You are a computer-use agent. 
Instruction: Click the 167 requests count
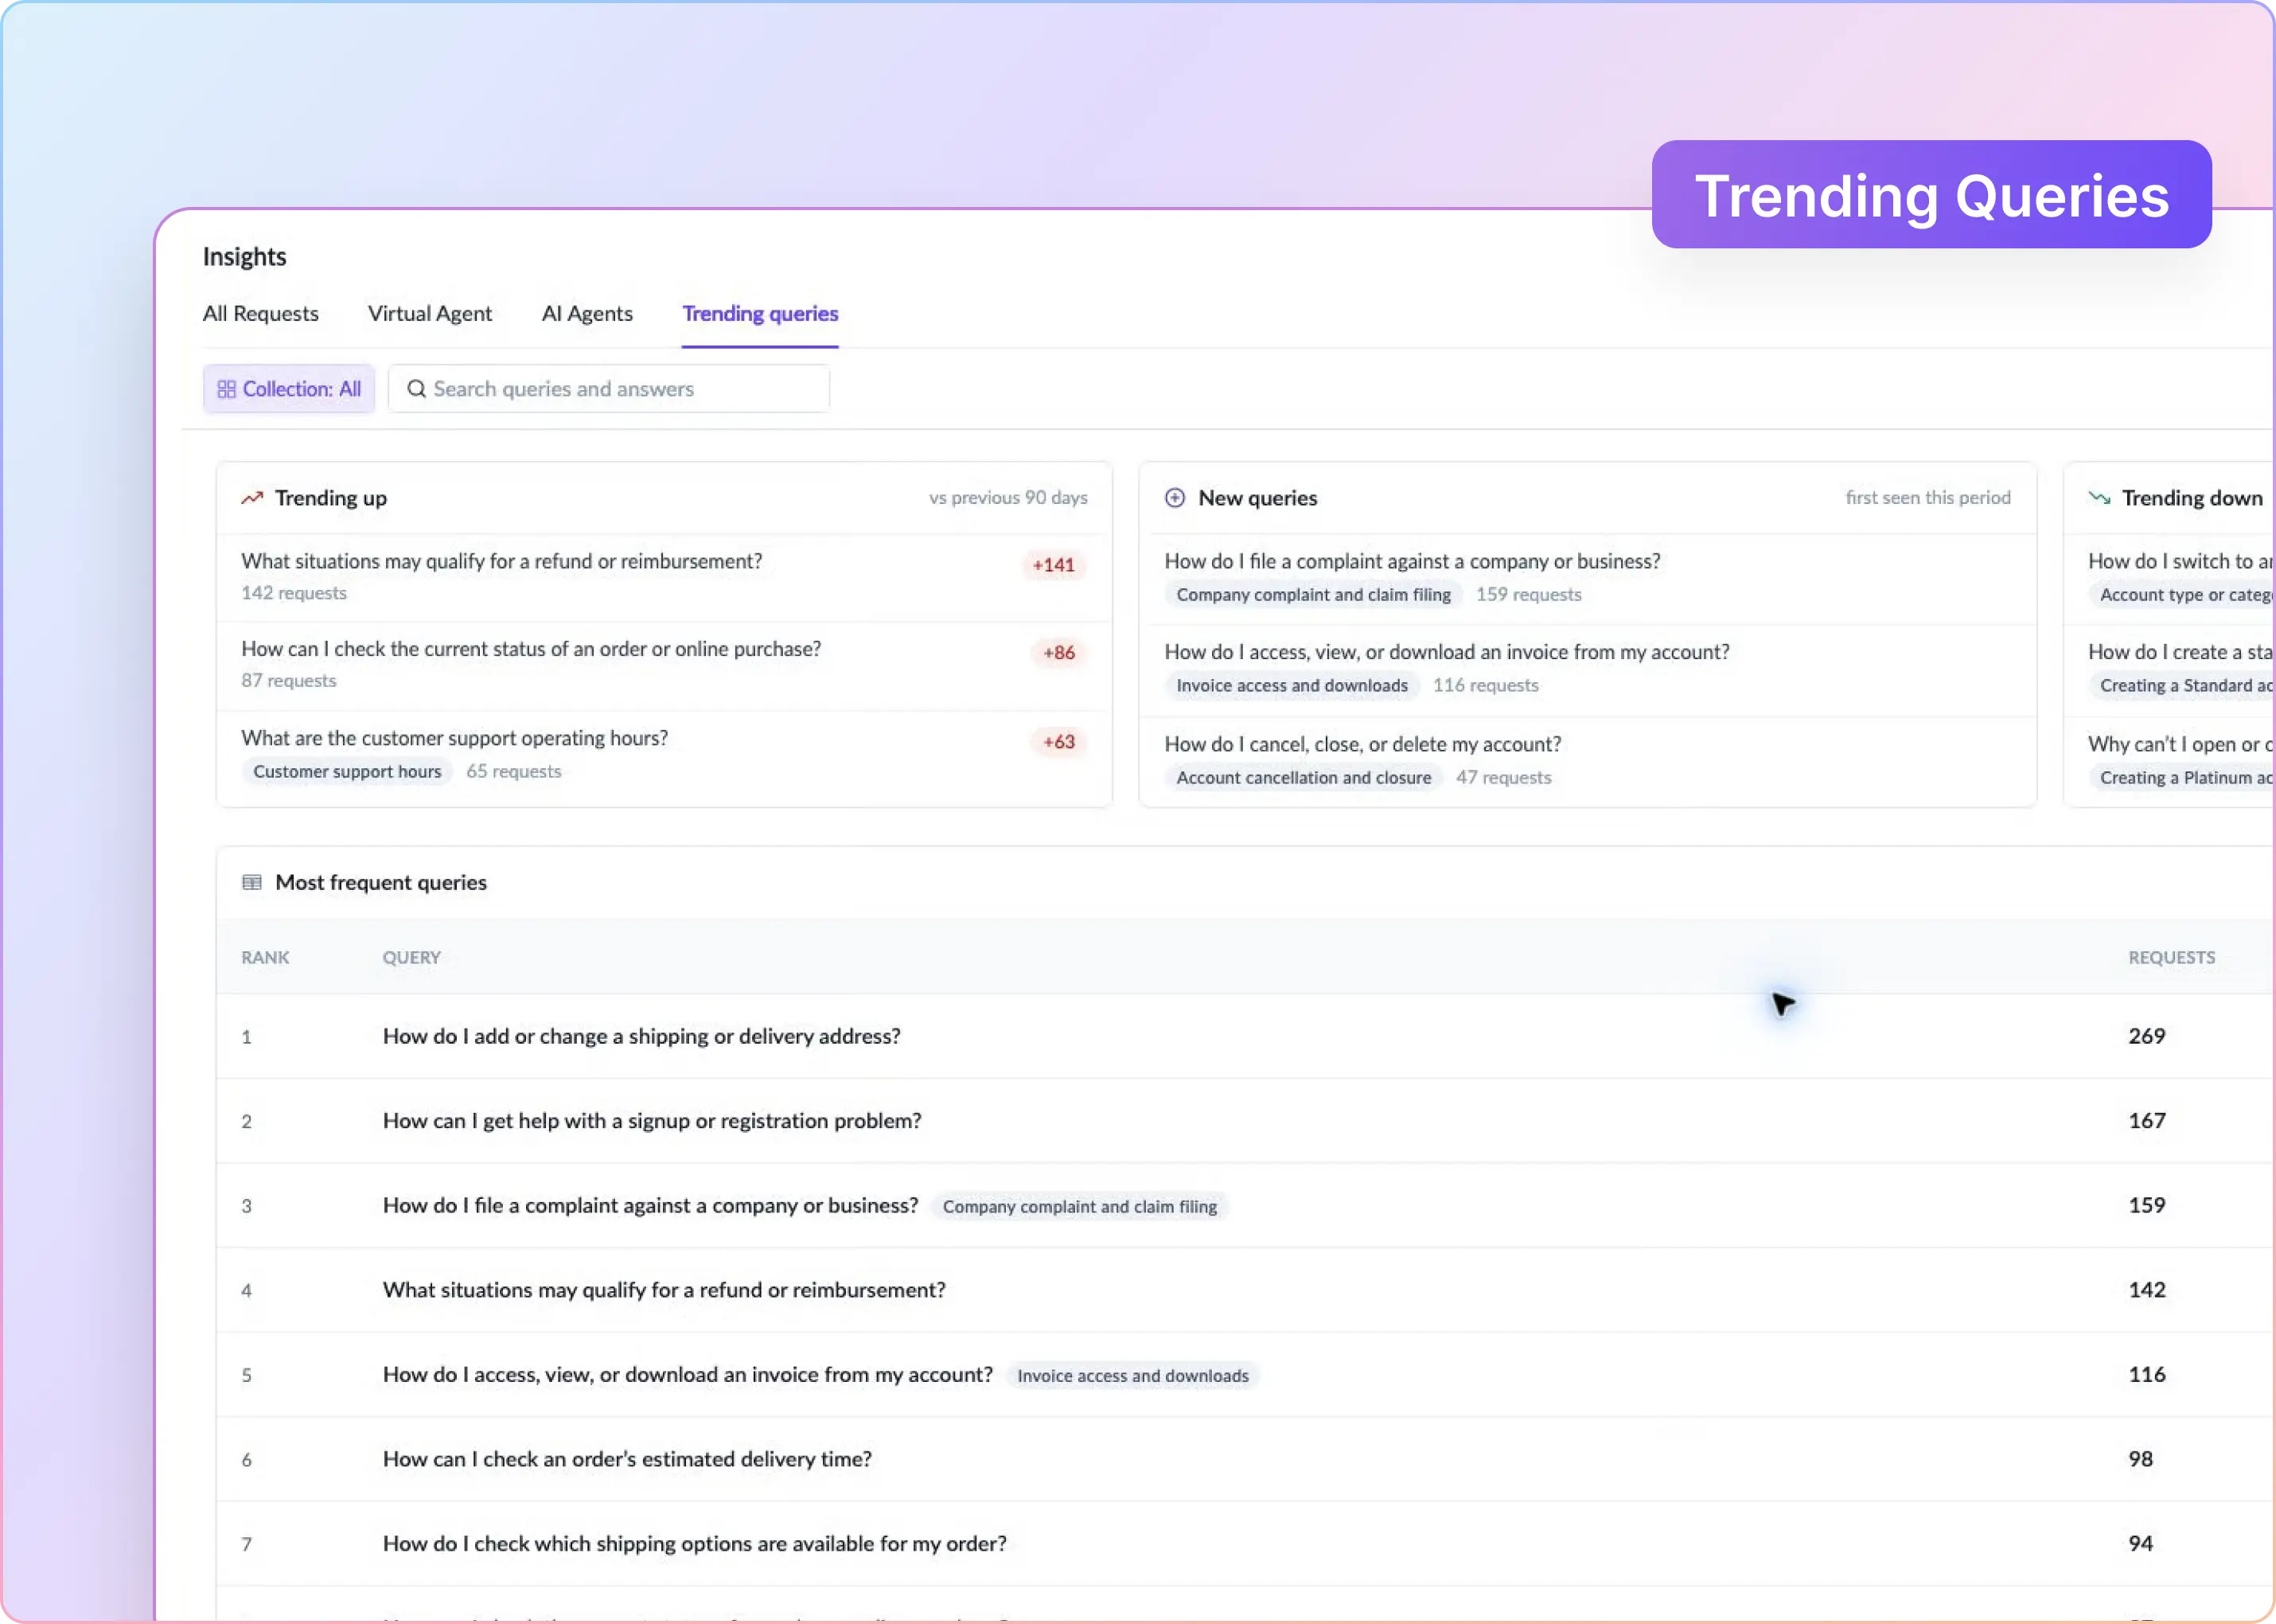(x=2146, y=1120)
